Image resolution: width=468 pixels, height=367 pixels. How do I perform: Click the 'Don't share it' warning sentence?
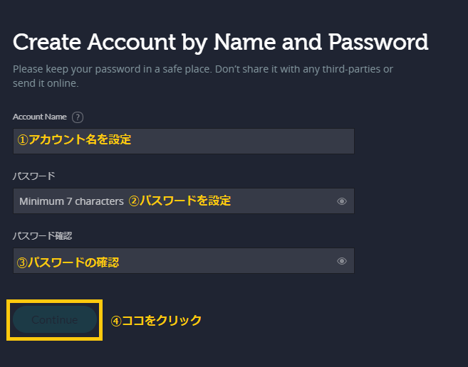[304, 69]
